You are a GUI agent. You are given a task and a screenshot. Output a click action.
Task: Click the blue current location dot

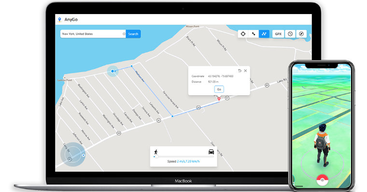[113, 71]
